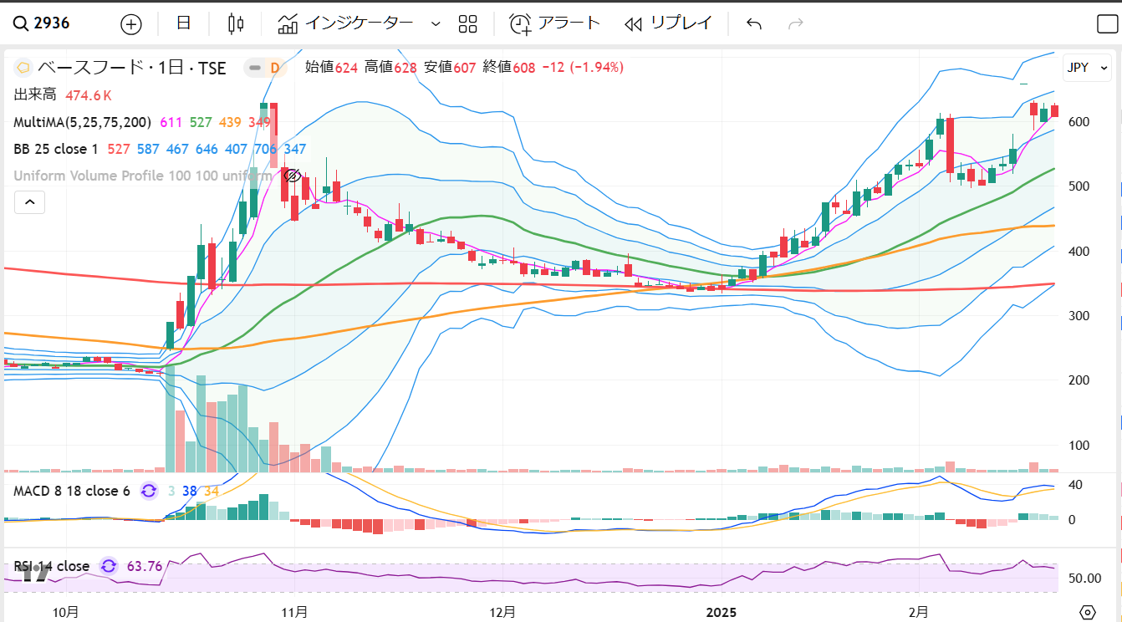This screenshot has width=1122, height=622.
Task: Click the MACD signal value 34
Action: pyautogui.click(x=212, y=491)
